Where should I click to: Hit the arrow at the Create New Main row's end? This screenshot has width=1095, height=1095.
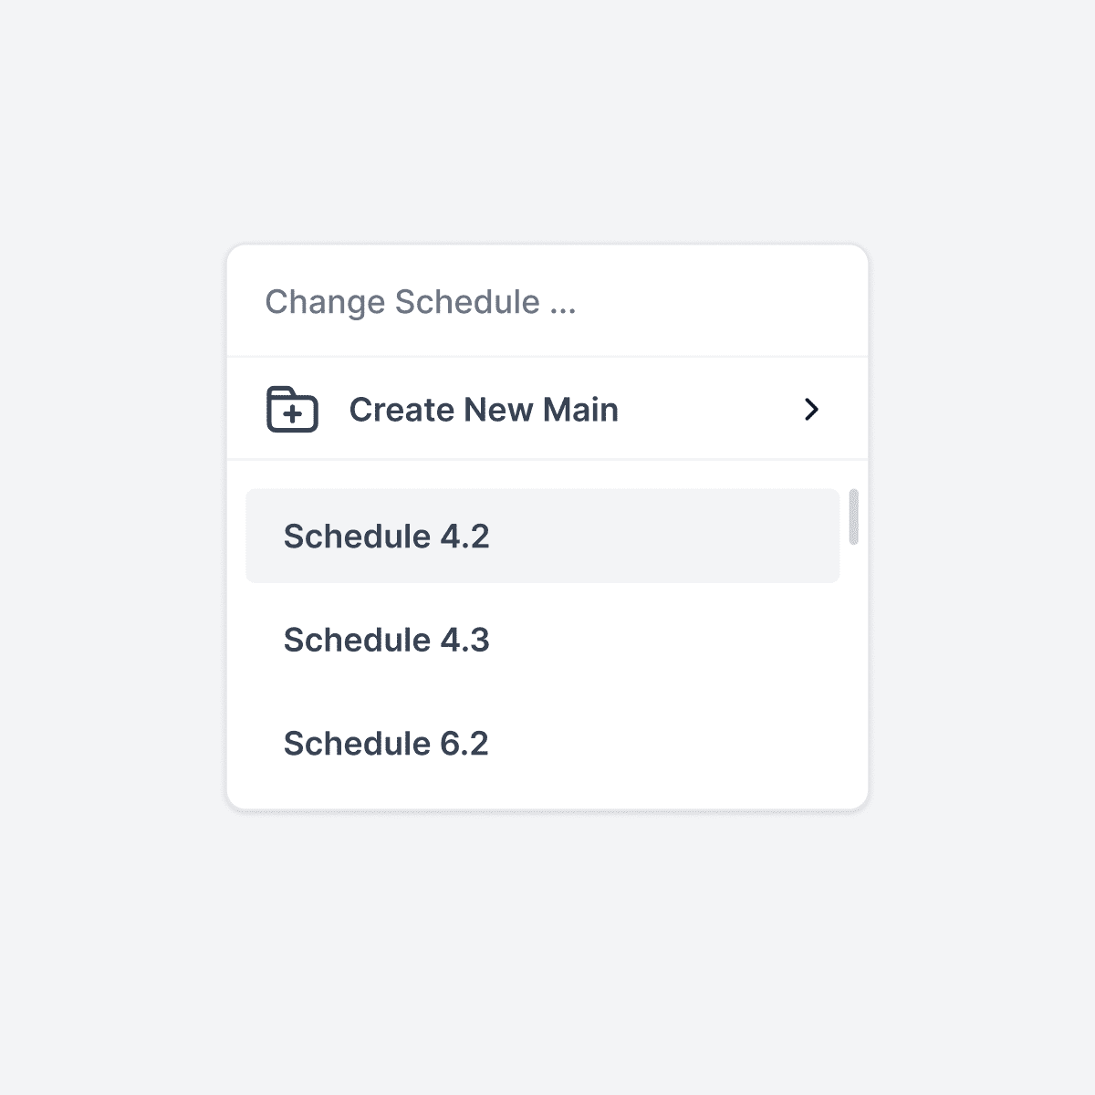(x=811, y=410)
